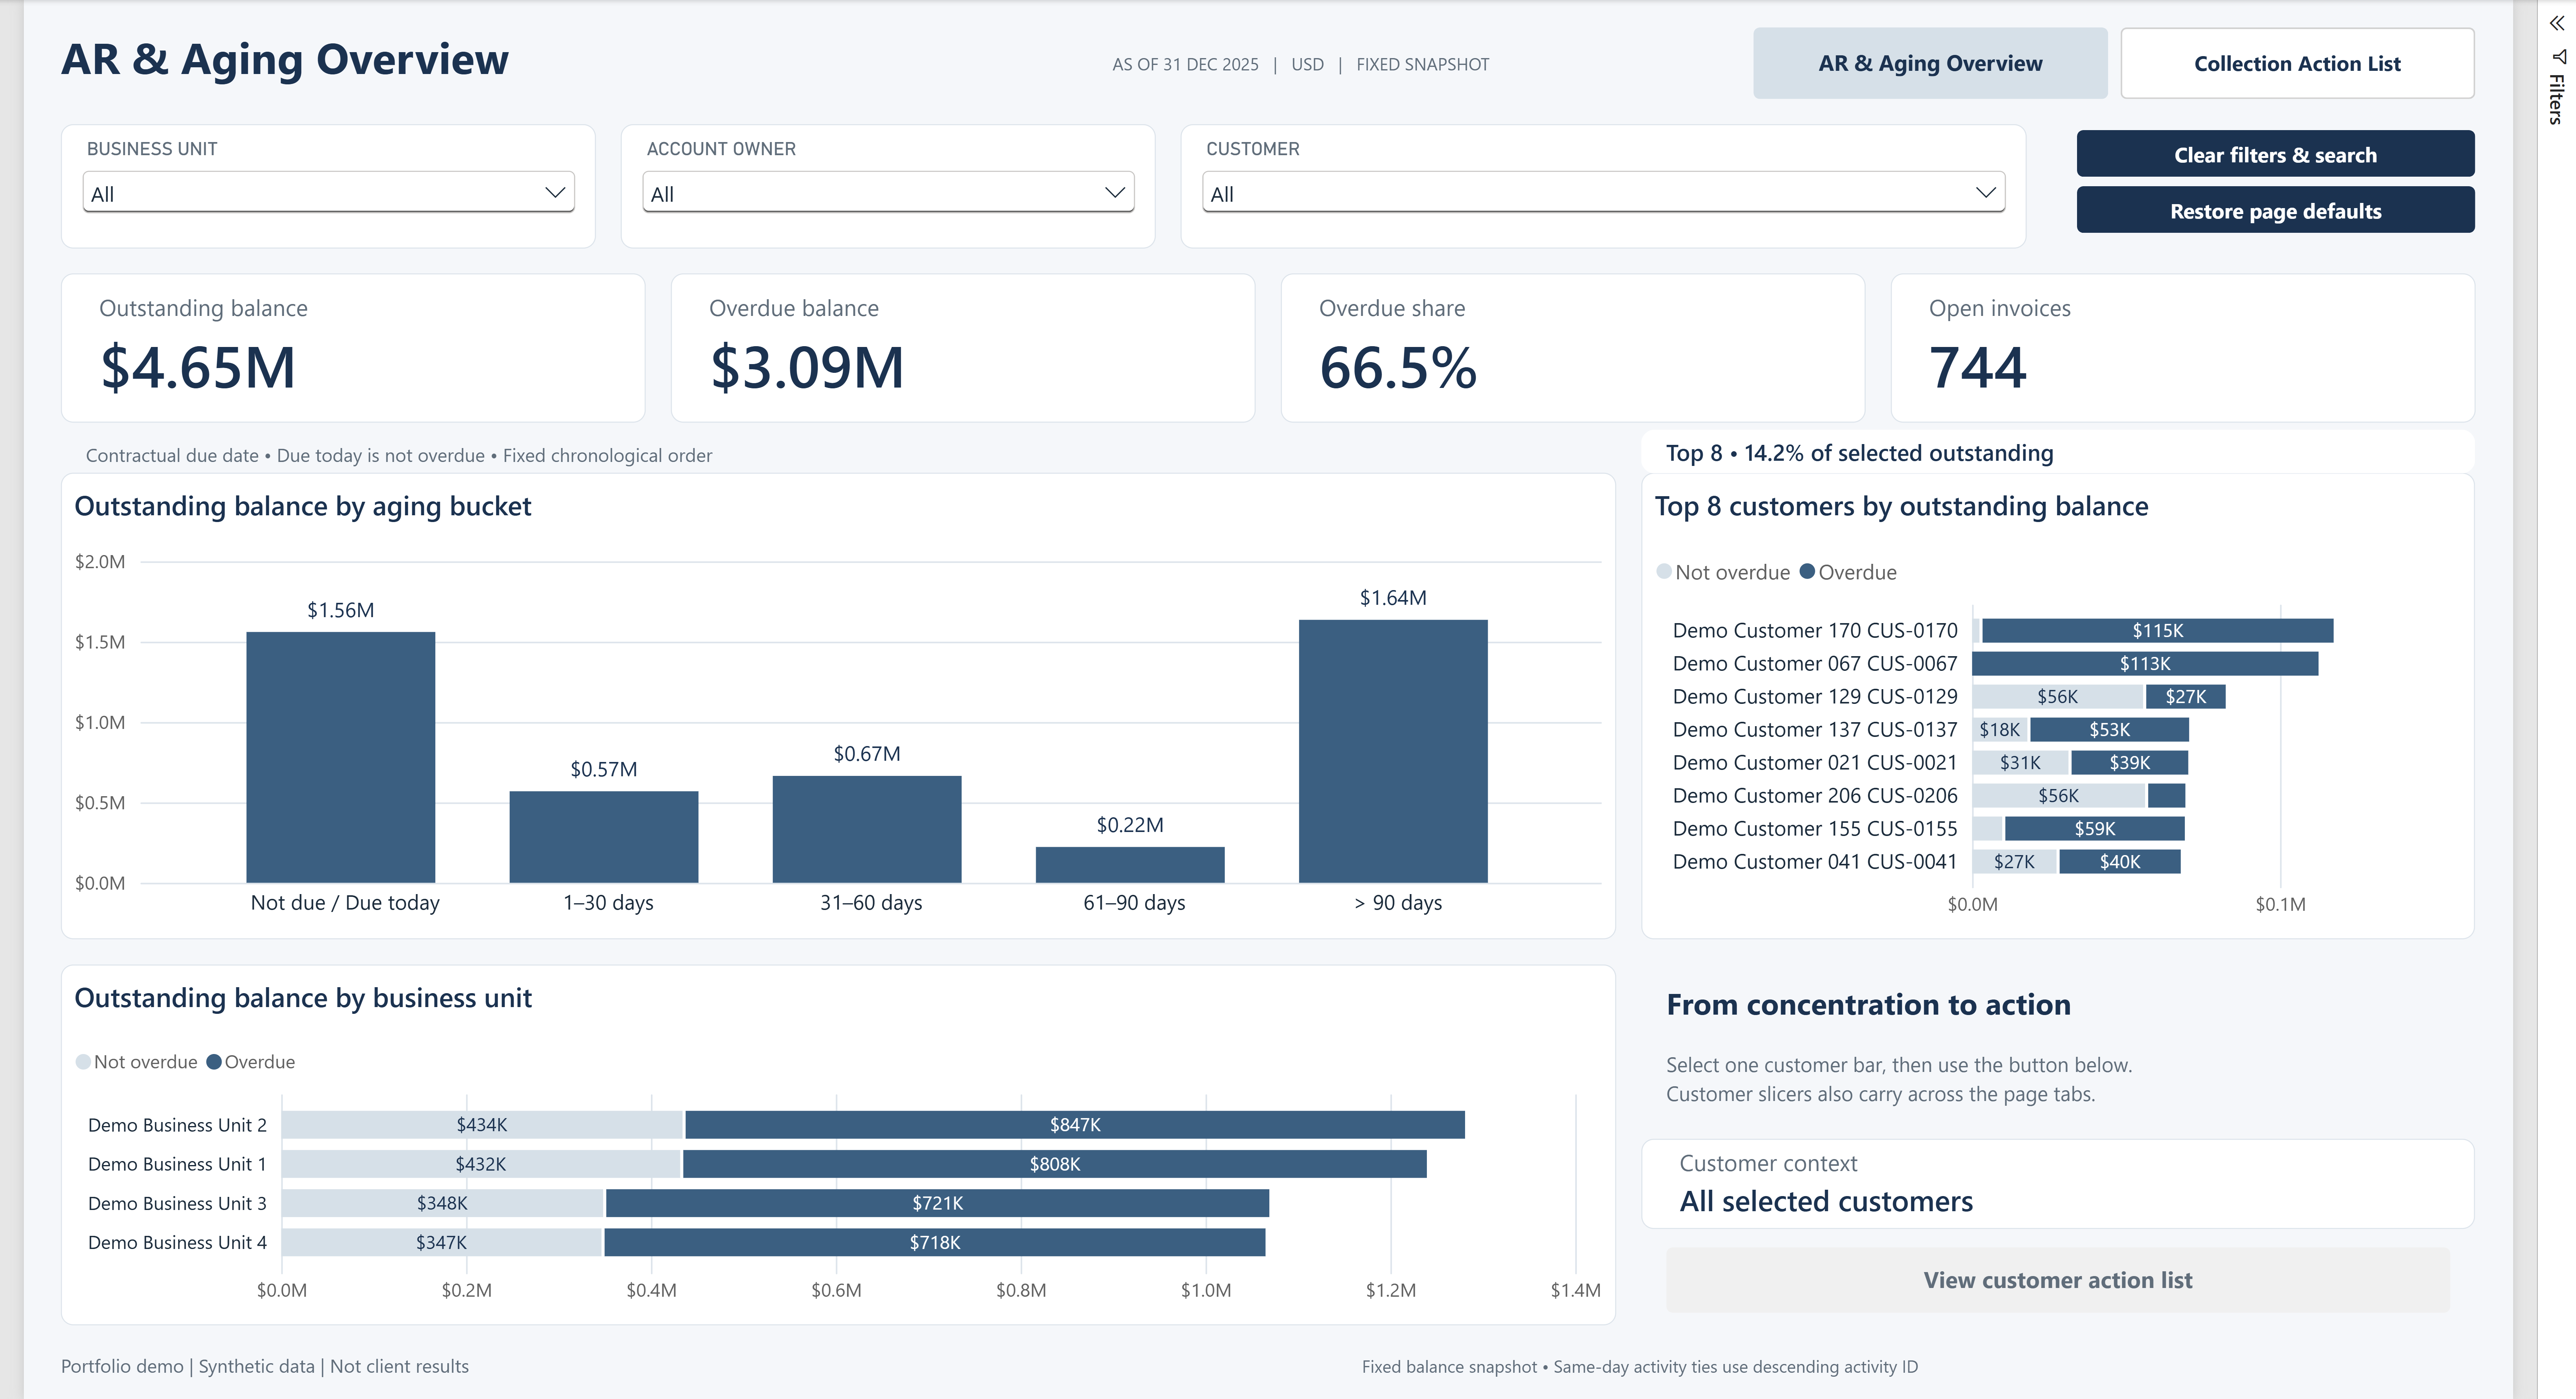Click 'FIXED SNAPSHOT' header text
The height and width of the screenshot is (1399, 2576).
(1422, 64)
